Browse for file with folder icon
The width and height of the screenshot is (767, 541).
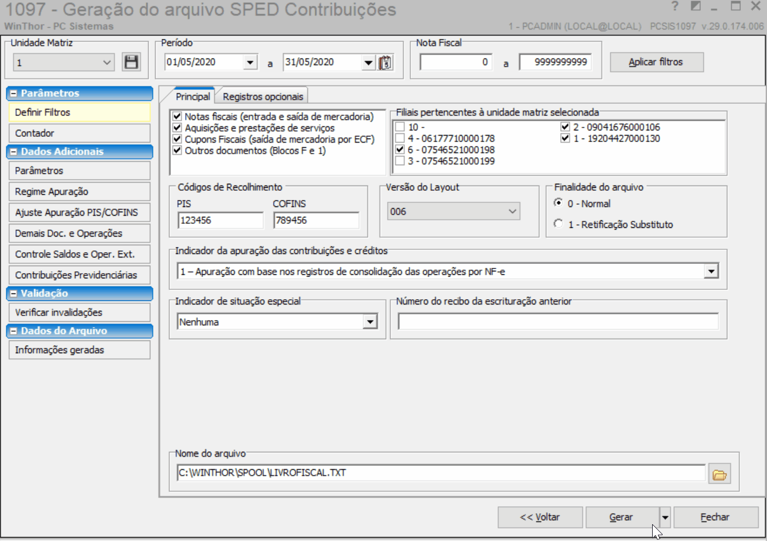[x=719, y=475]
